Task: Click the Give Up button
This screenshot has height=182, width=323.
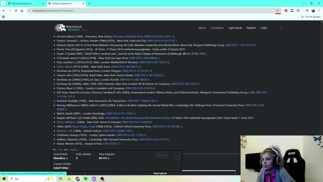Action: (162, 155)
